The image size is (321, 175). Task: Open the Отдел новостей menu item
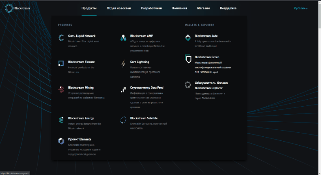119,8
